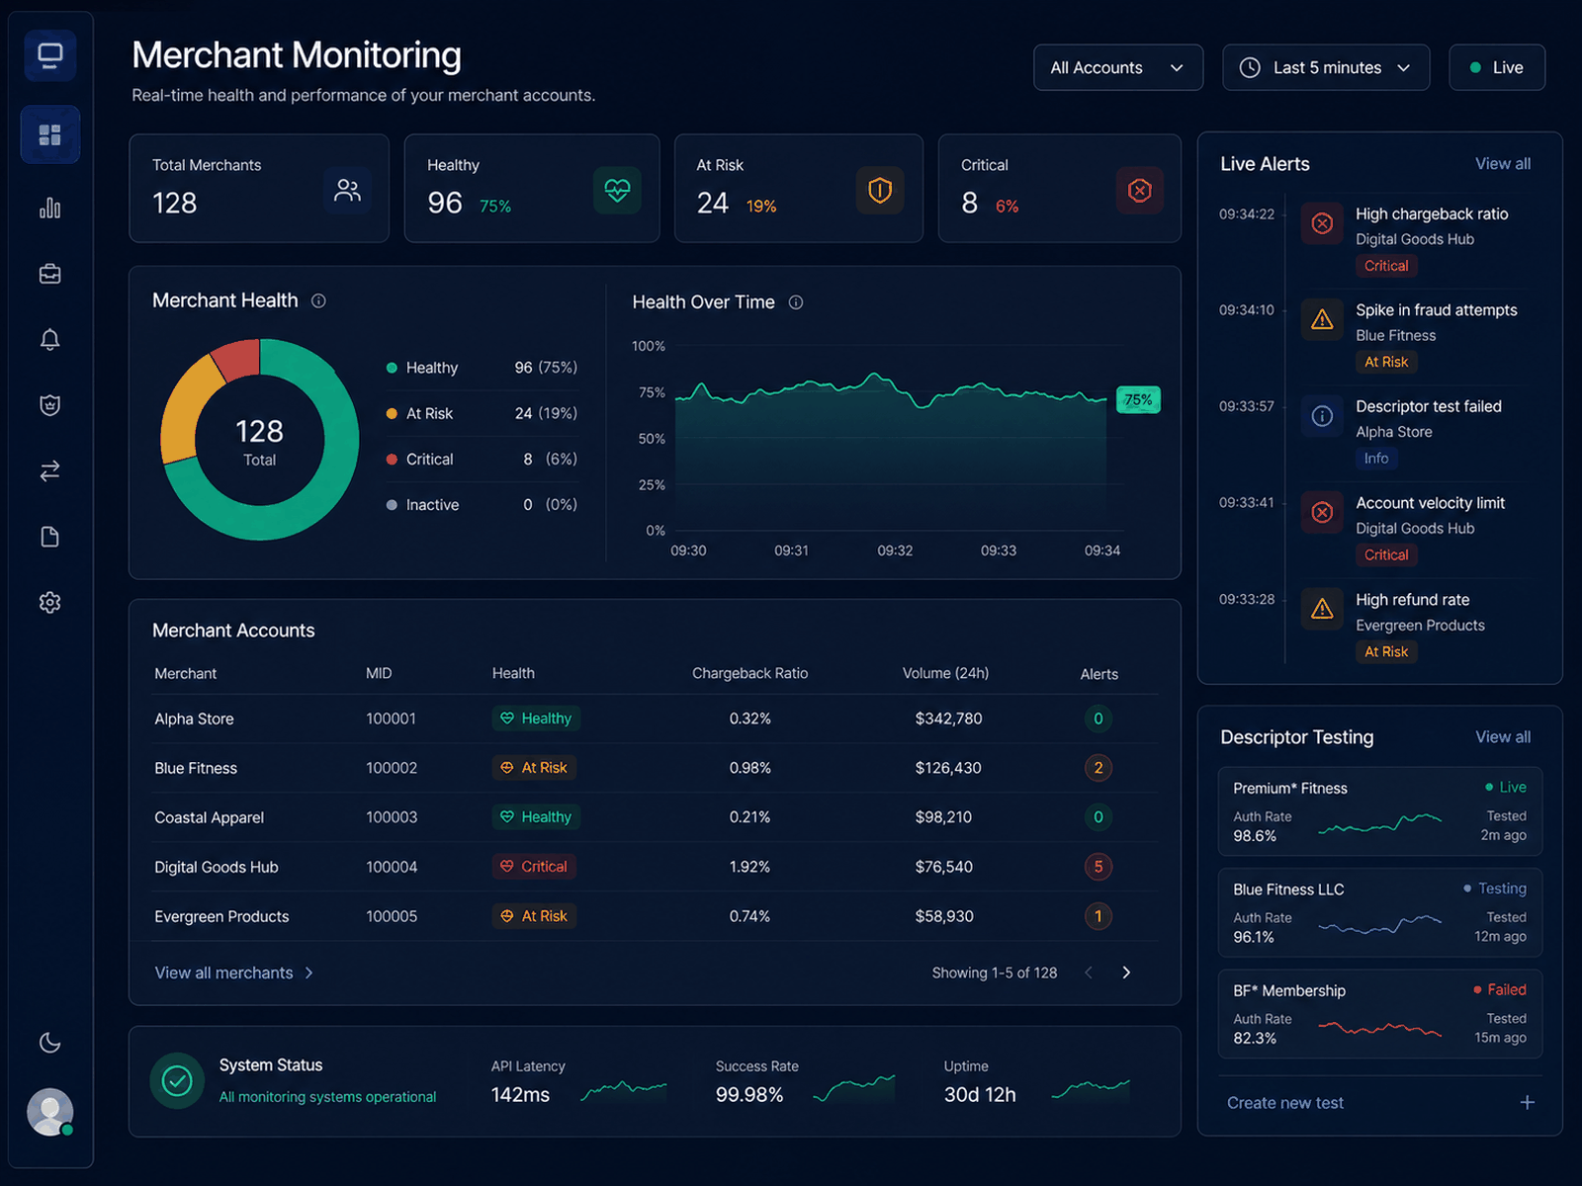
Task: Toggle dark mode with the moon icon
Action: (x=50, y=1043)
